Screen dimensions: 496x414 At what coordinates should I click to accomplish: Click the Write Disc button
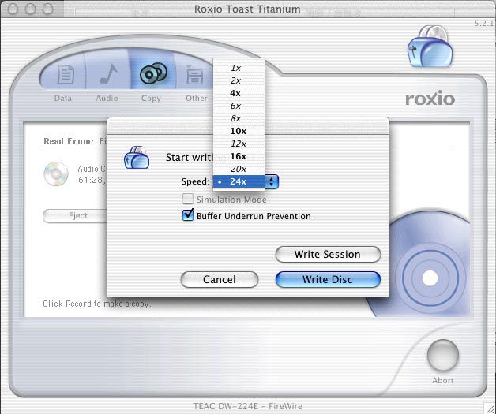click(328, 279)
